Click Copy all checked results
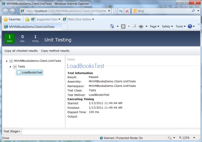 [x=21, y=51]
